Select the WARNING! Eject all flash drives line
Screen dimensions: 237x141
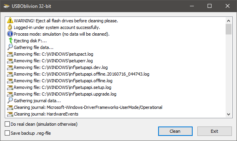pyautogui.click(x=66, y=21)
